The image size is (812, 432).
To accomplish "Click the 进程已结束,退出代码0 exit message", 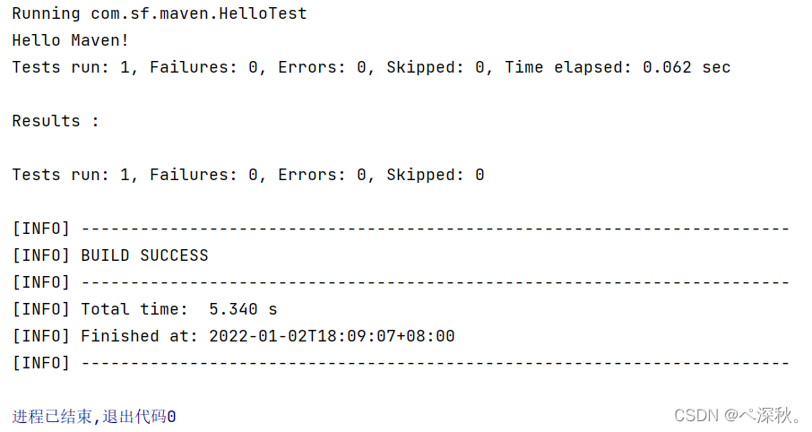I will point(94,417).
